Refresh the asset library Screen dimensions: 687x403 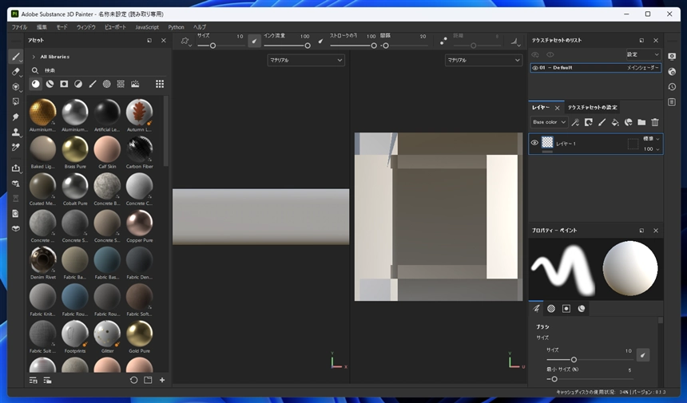pos(133,380)
